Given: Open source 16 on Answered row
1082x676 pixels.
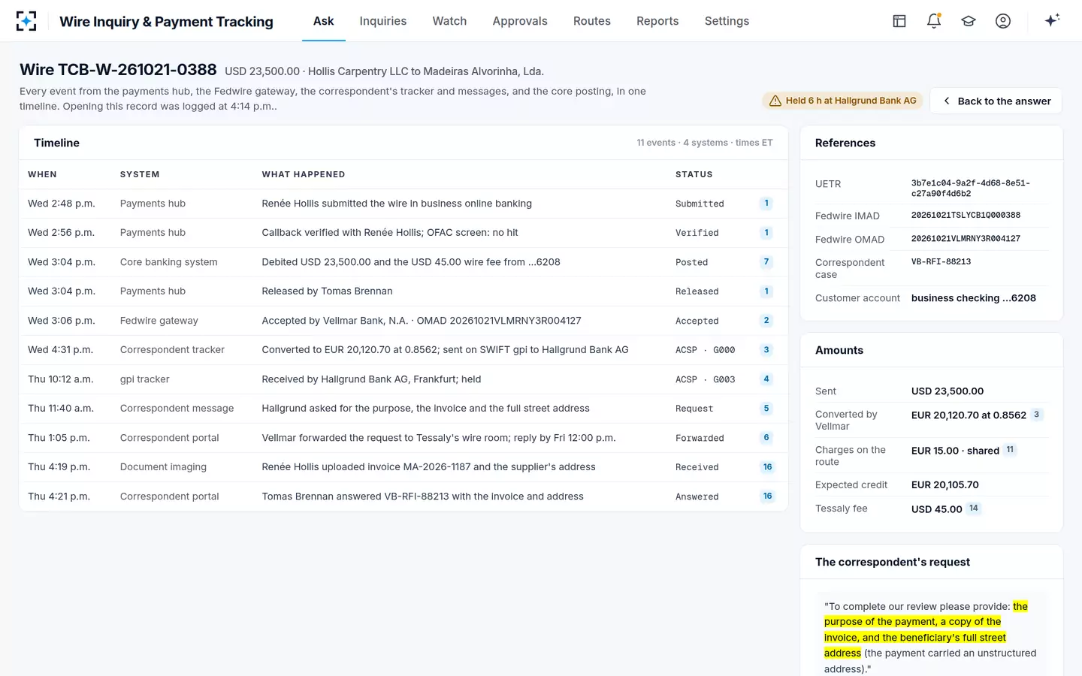Looking at the screenshot, I should [x=767, y=496].
